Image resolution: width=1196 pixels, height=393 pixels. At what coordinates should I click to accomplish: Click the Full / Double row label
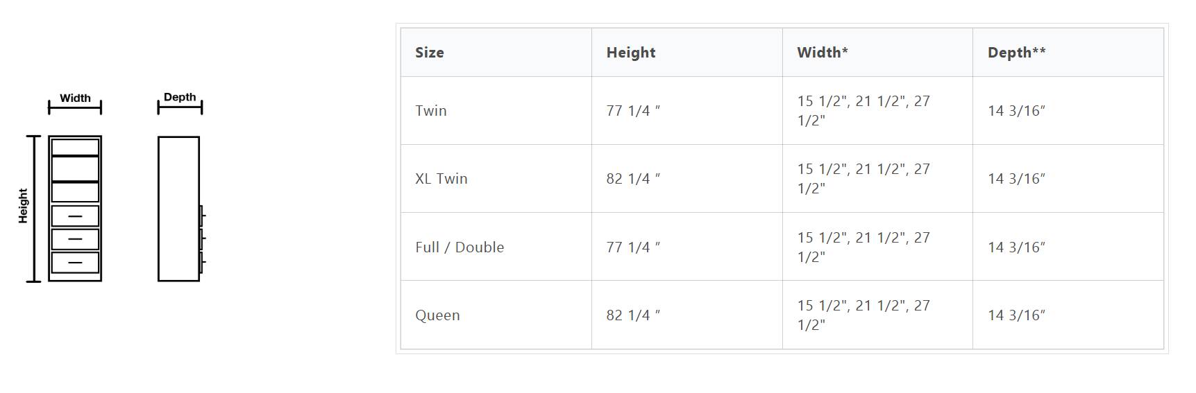(460, 247)
